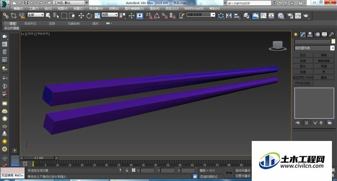Click the Mirror tool icon
The image size is (337, 181).
point(229,15)
